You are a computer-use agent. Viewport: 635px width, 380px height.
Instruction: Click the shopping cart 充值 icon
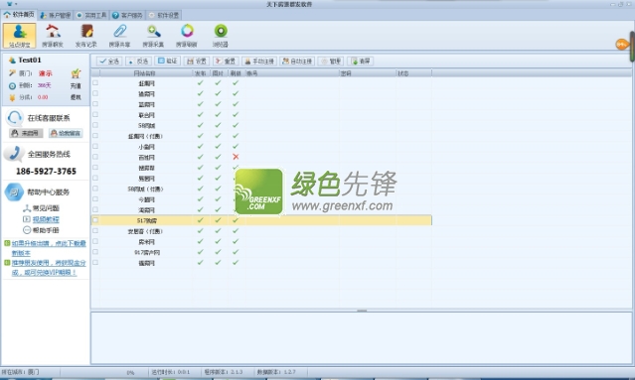(76, 73)
